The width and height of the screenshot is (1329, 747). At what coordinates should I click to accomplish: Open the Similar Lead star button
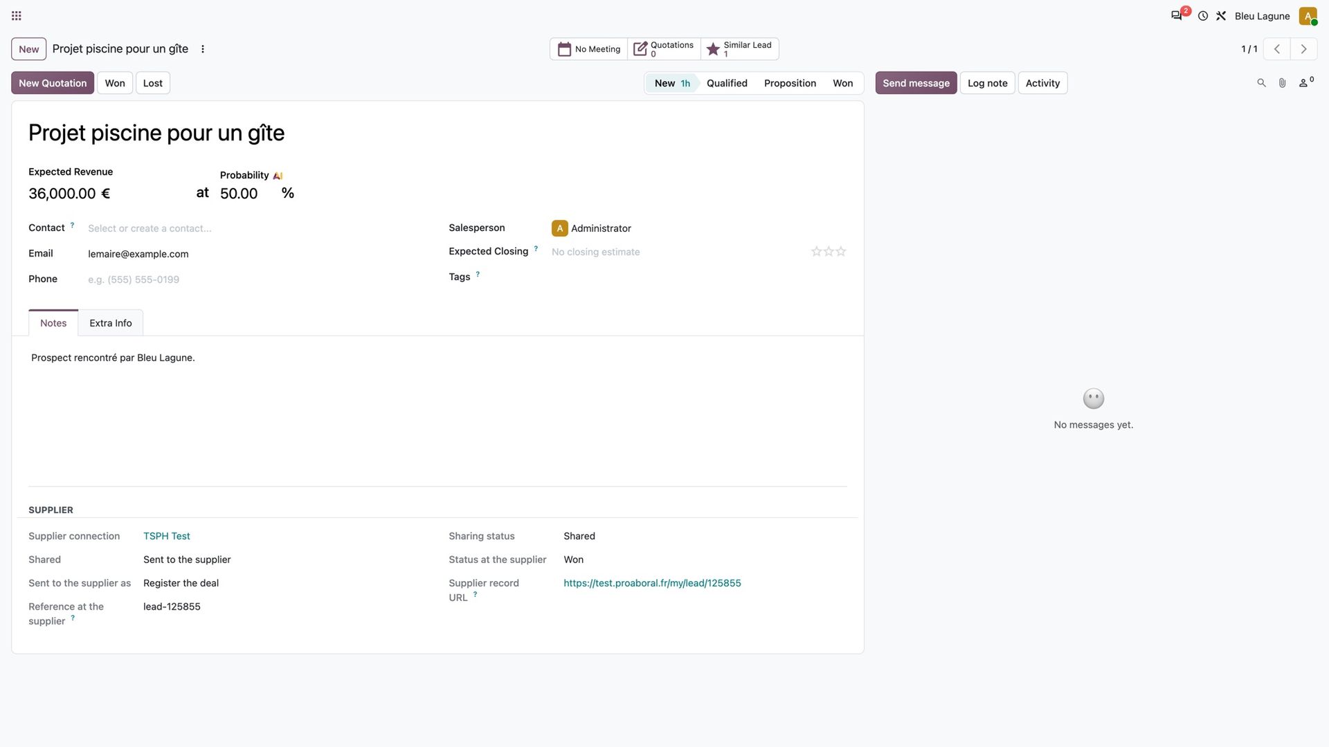point(739,49)
